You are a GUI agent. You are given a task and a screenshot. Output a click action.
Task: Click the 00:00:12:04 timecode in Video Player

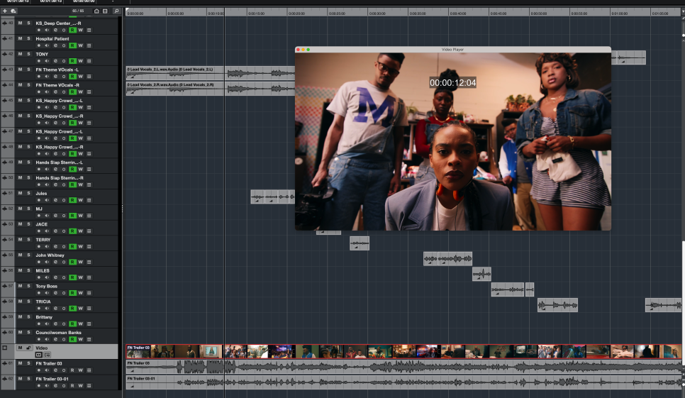click(x=452, y=82)
